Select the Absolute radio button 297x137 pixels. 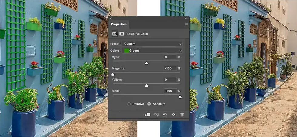149,104
